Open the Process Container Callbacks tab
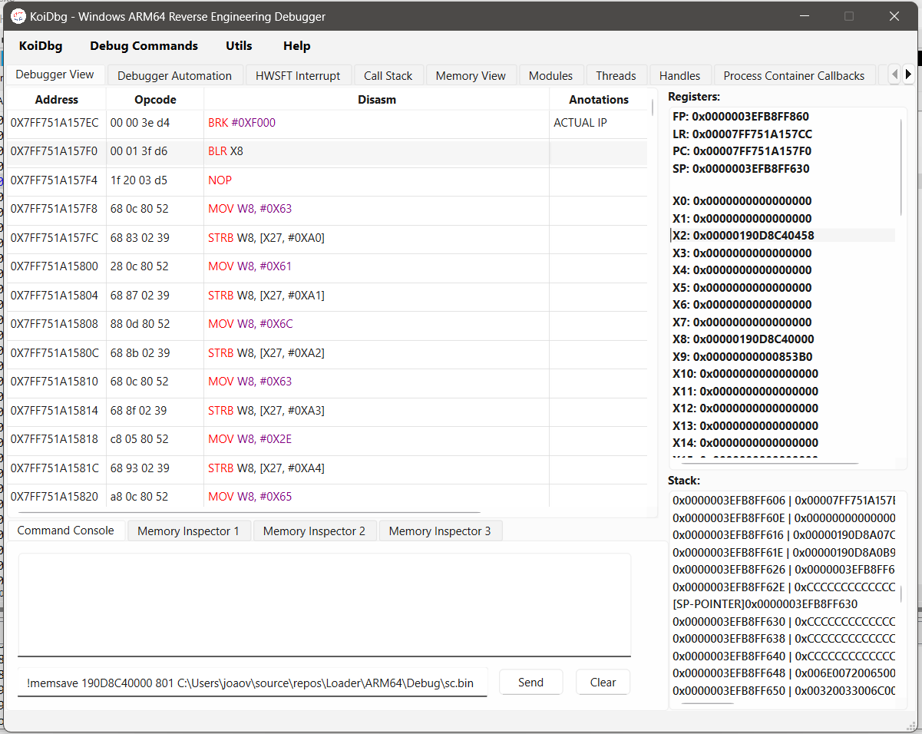The height and width of the screenshot is (734, 922). (x=794, y=76)
